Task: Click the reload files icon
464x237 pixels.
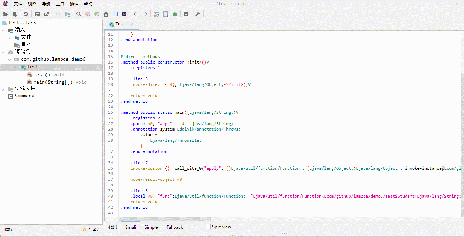Action: pos(26,14)
